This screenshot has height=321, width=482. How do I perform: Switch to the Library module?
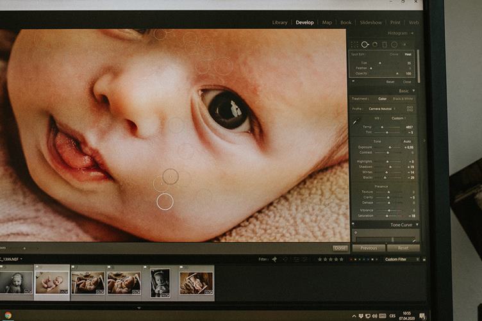(x=279, y=22)
